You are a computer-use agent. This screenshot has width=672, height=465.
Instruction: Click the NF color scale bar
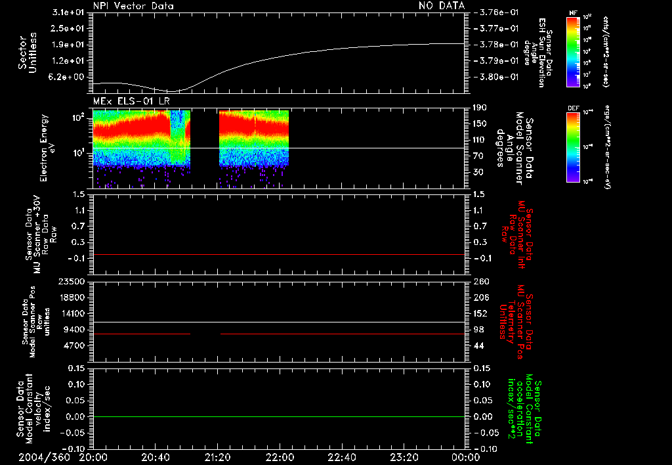(573, 51)
